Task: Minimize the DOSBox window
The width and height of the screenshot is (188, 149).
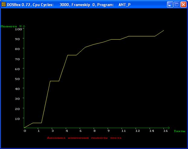Action: (170, 5)
